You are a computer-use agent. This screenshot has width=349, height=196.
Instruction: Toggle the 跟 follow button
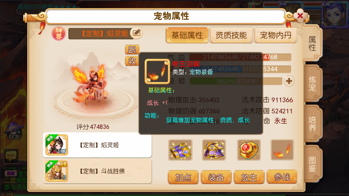[x=132, y=50]
